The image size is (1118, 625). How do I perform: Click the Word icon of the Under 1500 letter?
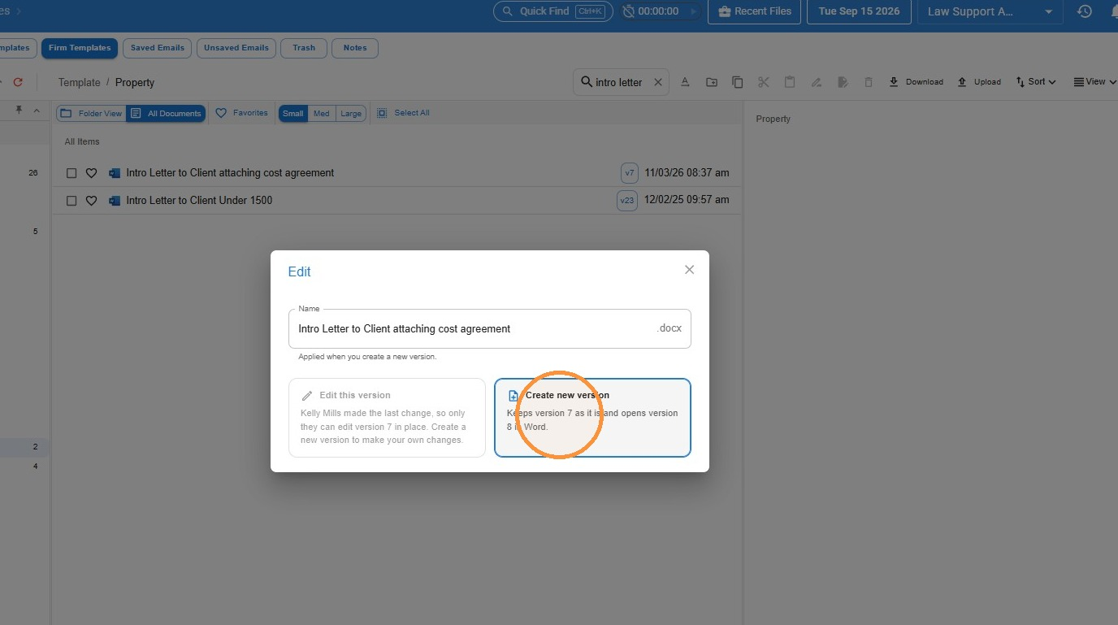[115, 201]
